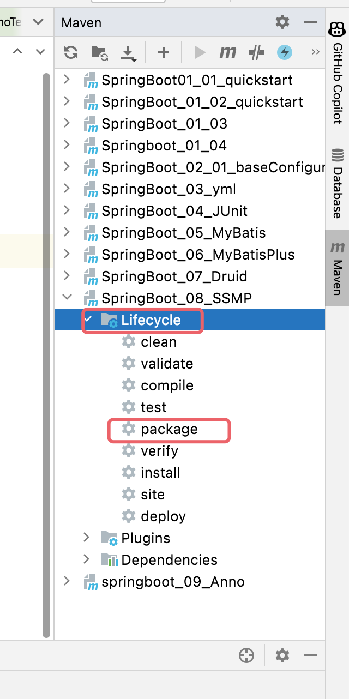
Task: Select the validate lifecycle goal
Action: point(167,364)
